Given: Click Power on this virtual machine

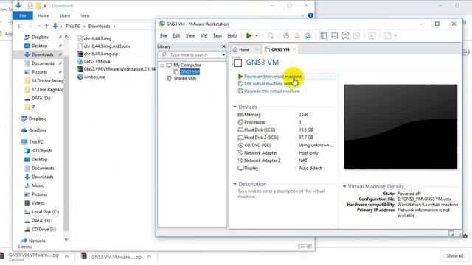Looking at the screenshot, I should [x=273, y=77].
